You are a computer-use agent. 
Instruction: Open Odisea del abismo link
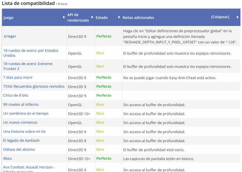[19, 150]
